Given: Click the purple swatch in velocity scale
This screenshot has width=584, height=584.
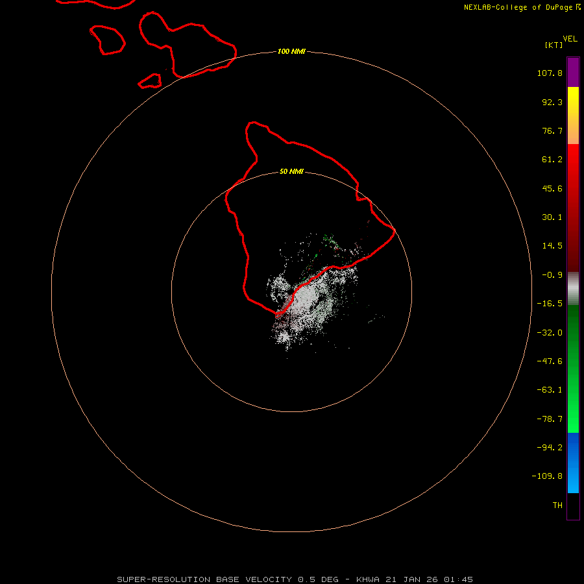Looking at the screenshot, I should pos(573,72).
